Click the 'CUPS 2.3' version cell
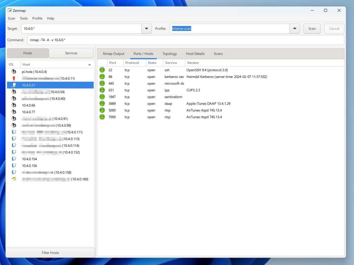The width and height of the screenshot is (354, 265). (x=193, y=90)
